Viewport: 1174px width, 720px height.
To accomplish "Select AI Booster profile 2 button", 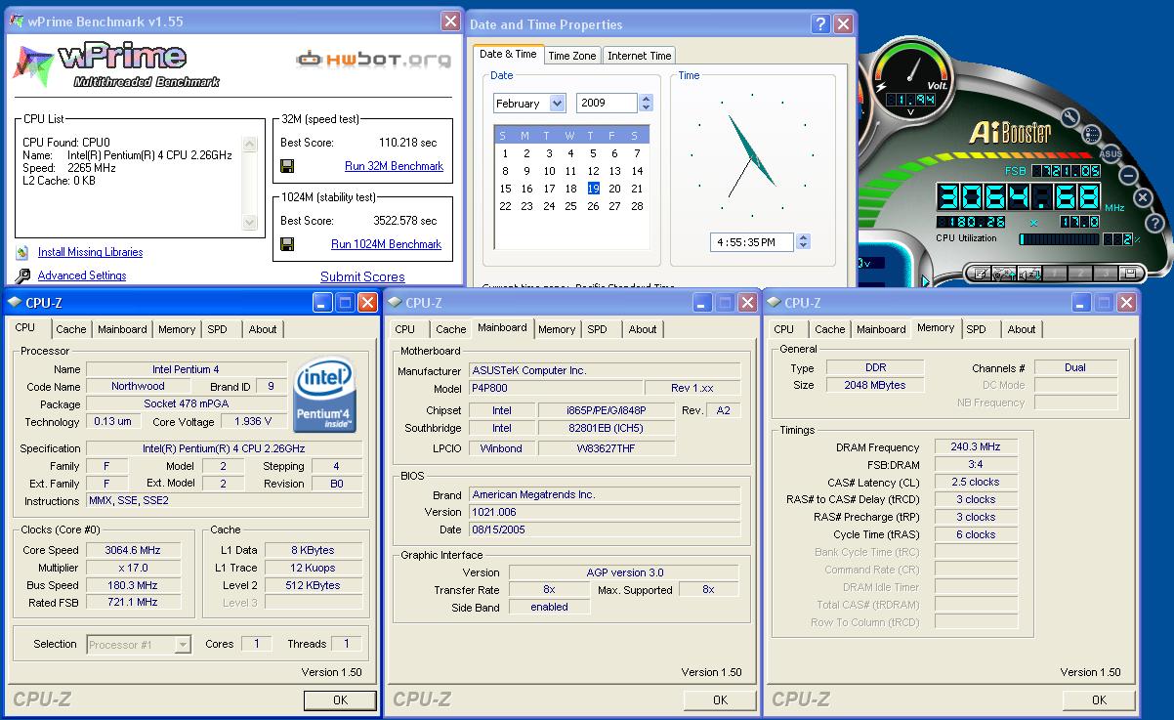I will click(x=1080, y=274).
